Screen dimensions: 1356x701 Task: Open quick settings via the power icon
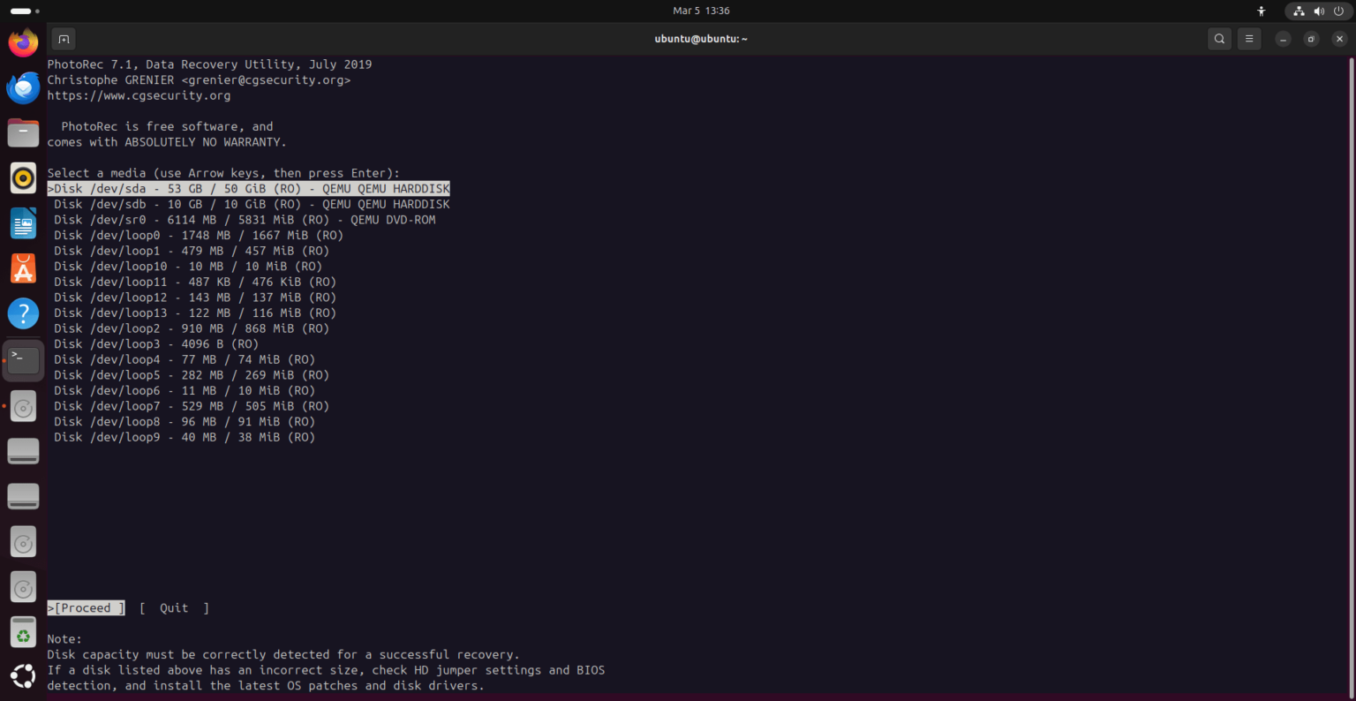coord(1340,11)
